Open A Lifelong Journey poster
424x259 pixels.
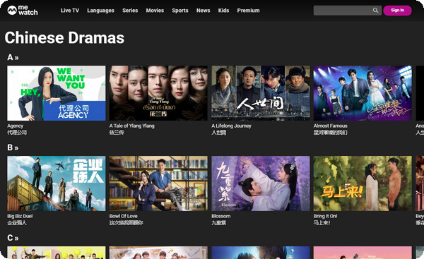(261, 93)
